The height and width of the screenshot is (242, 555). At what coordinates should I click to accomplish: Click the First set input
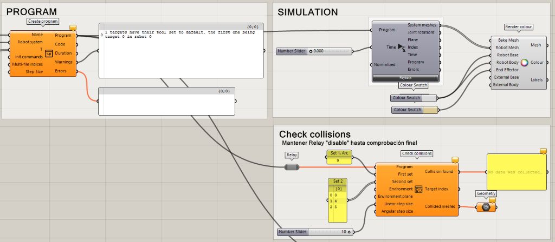coord(405,174)
